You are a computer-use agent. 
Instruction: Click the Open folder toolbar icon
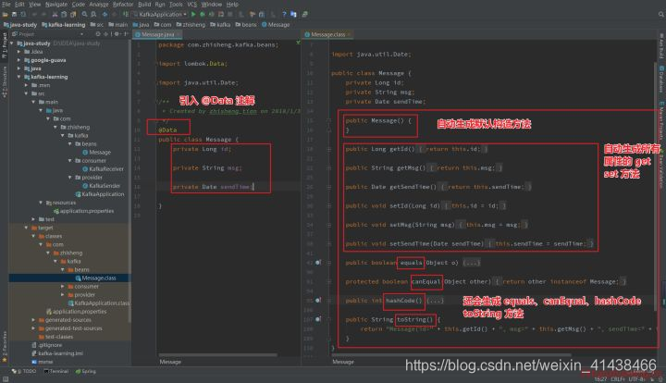pos(6,15)
